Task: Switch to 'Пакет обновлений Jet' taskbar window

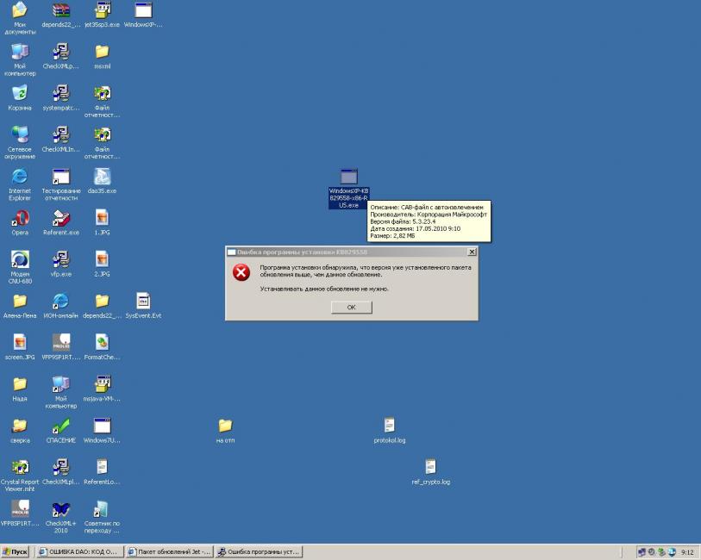Action: pyautogui.click(x=167, y=552)
